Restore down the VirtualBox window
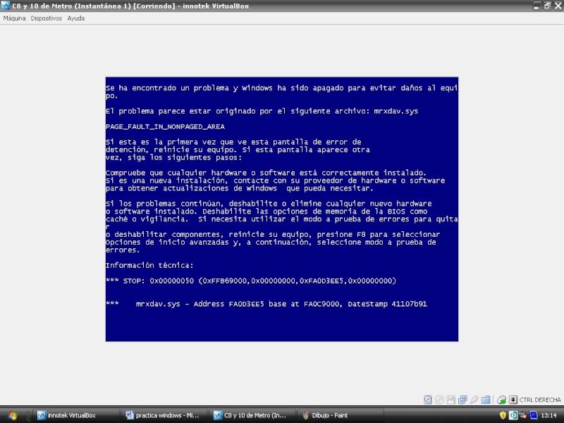The image size is (564, 423). [548, 6]
